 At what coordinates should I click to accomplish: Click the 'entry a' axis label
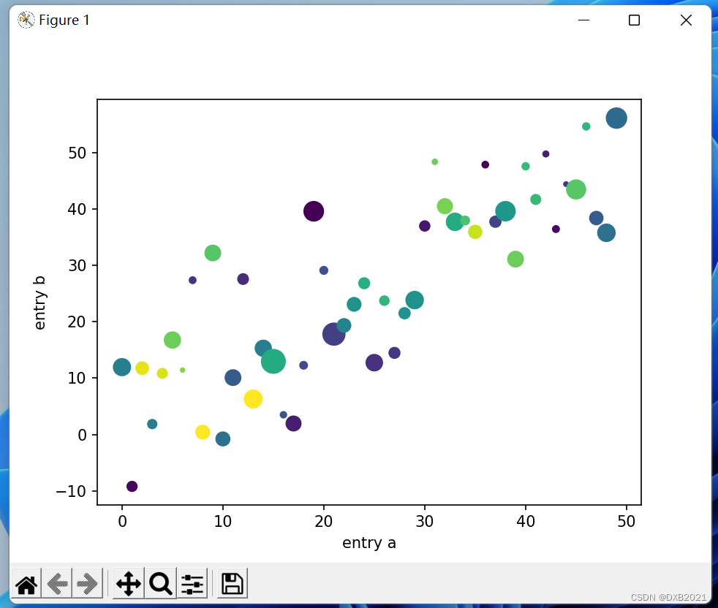click(x=369, y=543)
